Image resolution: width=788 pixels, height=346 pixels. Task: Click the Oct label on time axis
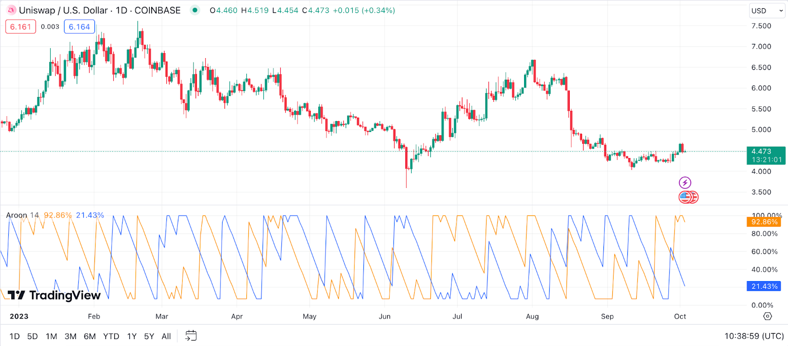680,316
